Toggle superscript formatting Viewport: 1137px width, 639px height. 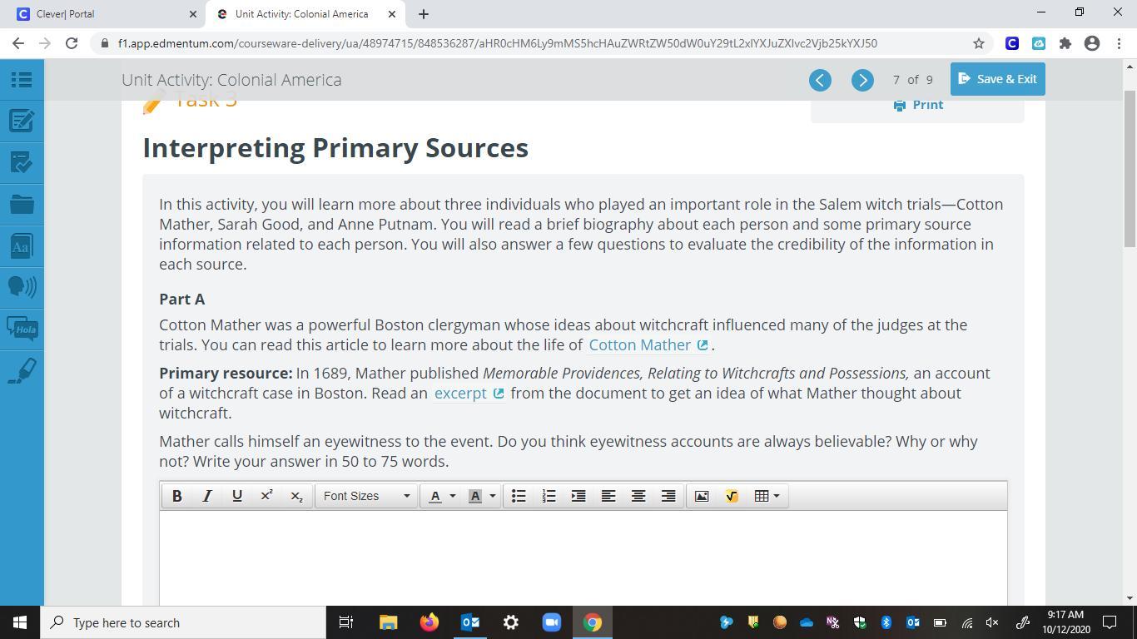pyautogui.click(x=266, y=496)
